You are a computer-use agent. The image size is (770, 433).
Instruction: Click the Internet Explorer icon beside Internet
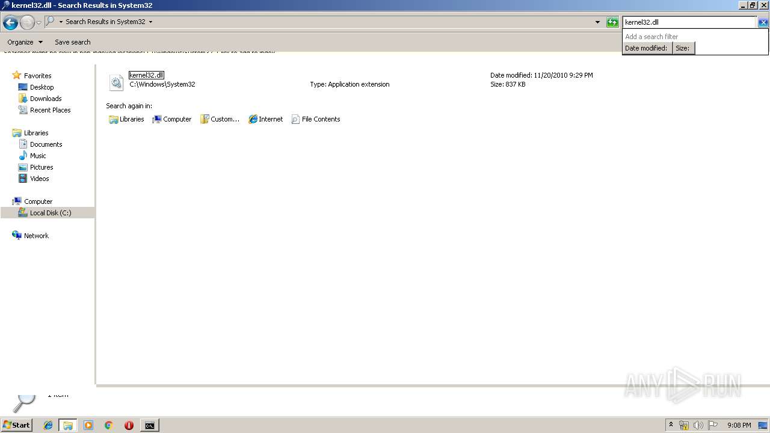pos(253,119)
